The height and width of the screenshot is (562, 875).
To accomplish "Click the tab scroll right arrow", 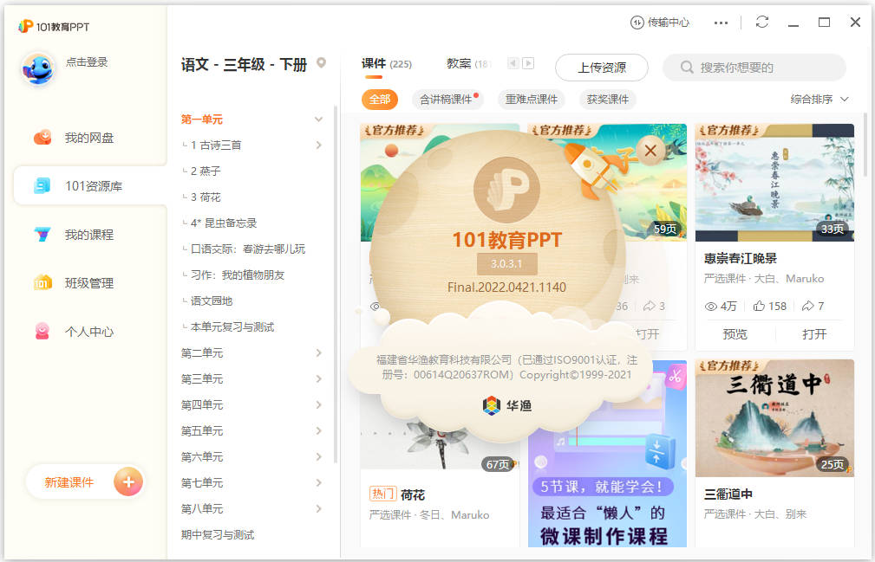I will pyautogui.click(x=528, y=63).
